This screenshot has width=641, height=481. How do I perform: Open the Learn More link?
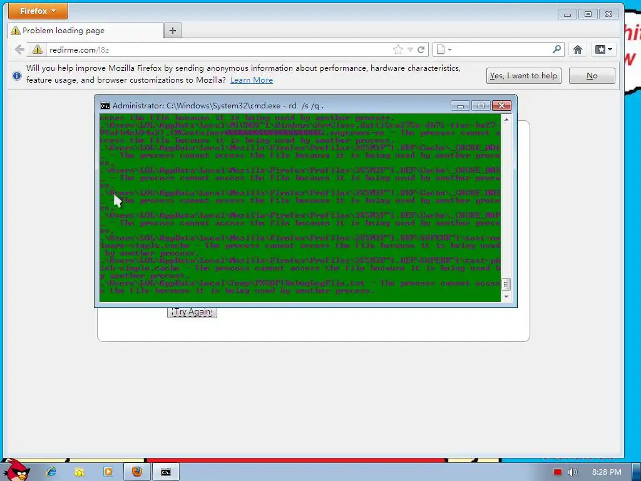pyautogui.click(x=252, y=80)
